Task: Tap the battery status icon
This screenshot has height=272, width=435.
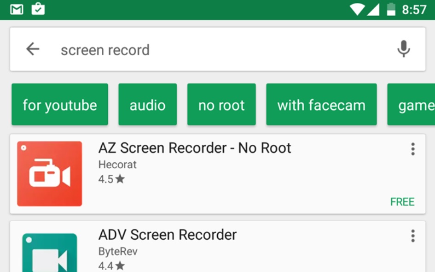Action: (x=391, y=9)
